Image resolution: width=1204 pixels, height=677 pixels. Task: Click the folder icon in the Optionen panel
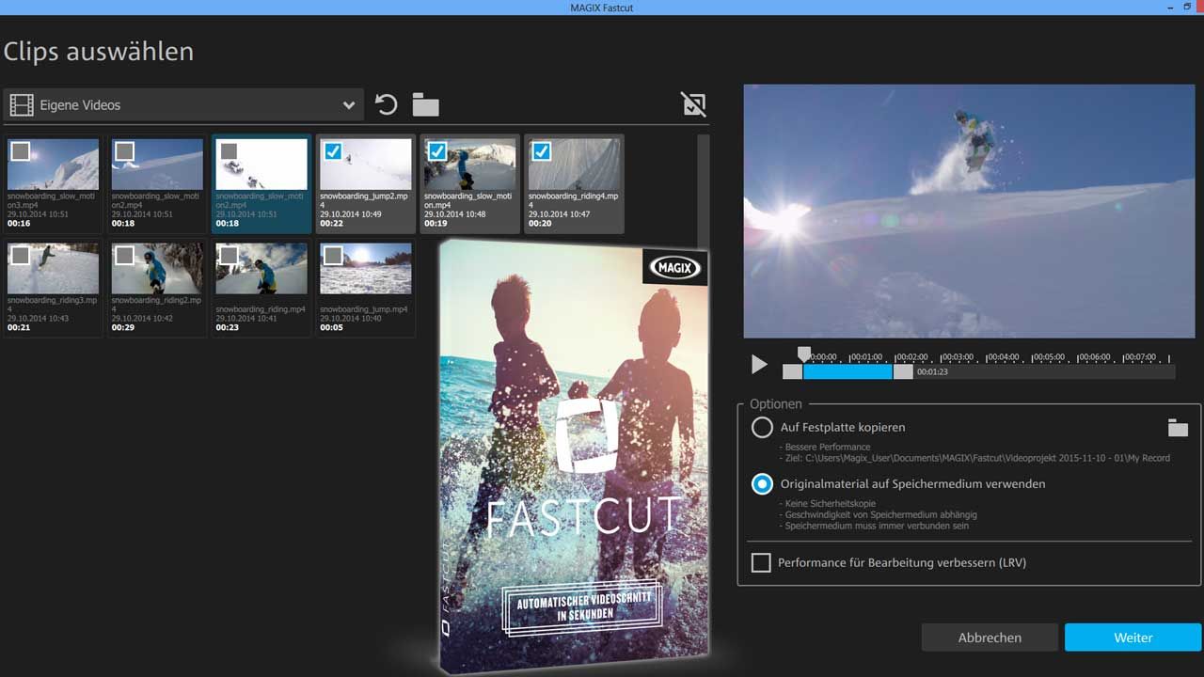coord(1178,428)
